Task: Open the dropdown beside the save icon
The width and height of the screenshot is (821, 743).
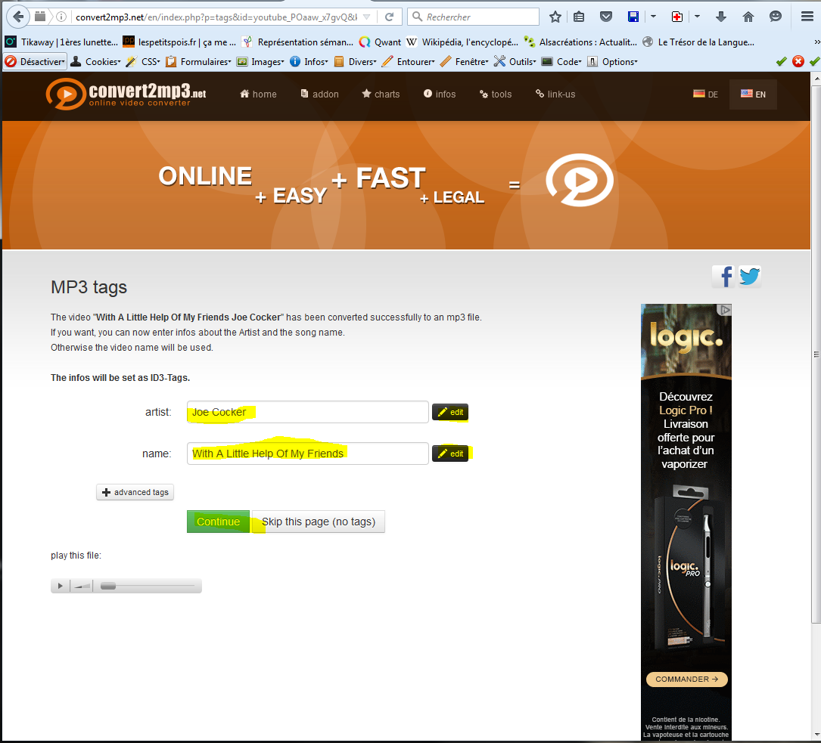Action: pos(653,17)
